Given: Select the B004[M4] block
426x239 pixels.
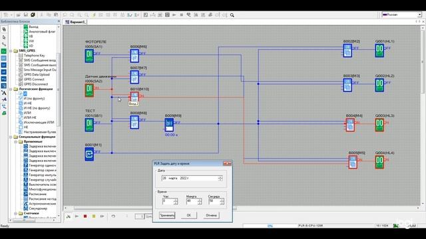Looking at the screenshot, I should pyautogui.click(x=350, y=125).
